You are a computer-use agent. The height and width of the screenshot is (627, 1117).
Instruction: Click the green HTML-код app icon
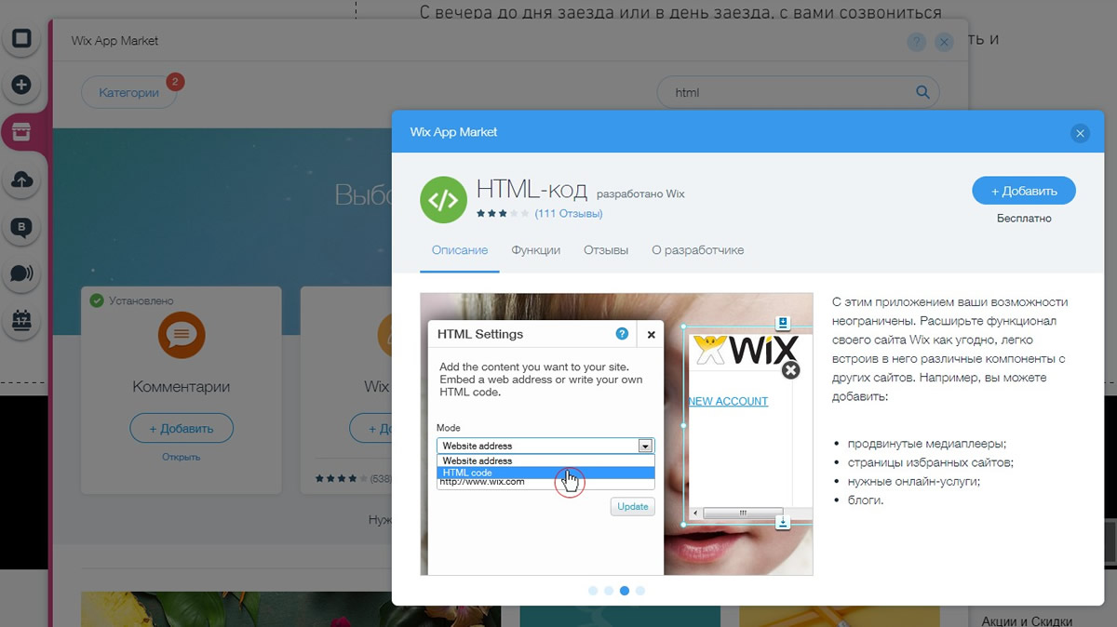click(x=443, y=199)
